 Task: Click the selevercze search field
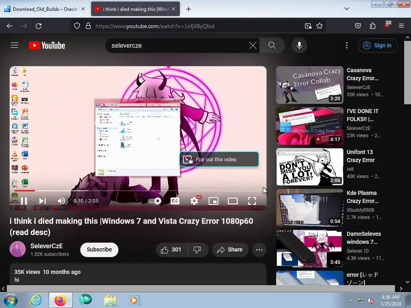[178, 46]
